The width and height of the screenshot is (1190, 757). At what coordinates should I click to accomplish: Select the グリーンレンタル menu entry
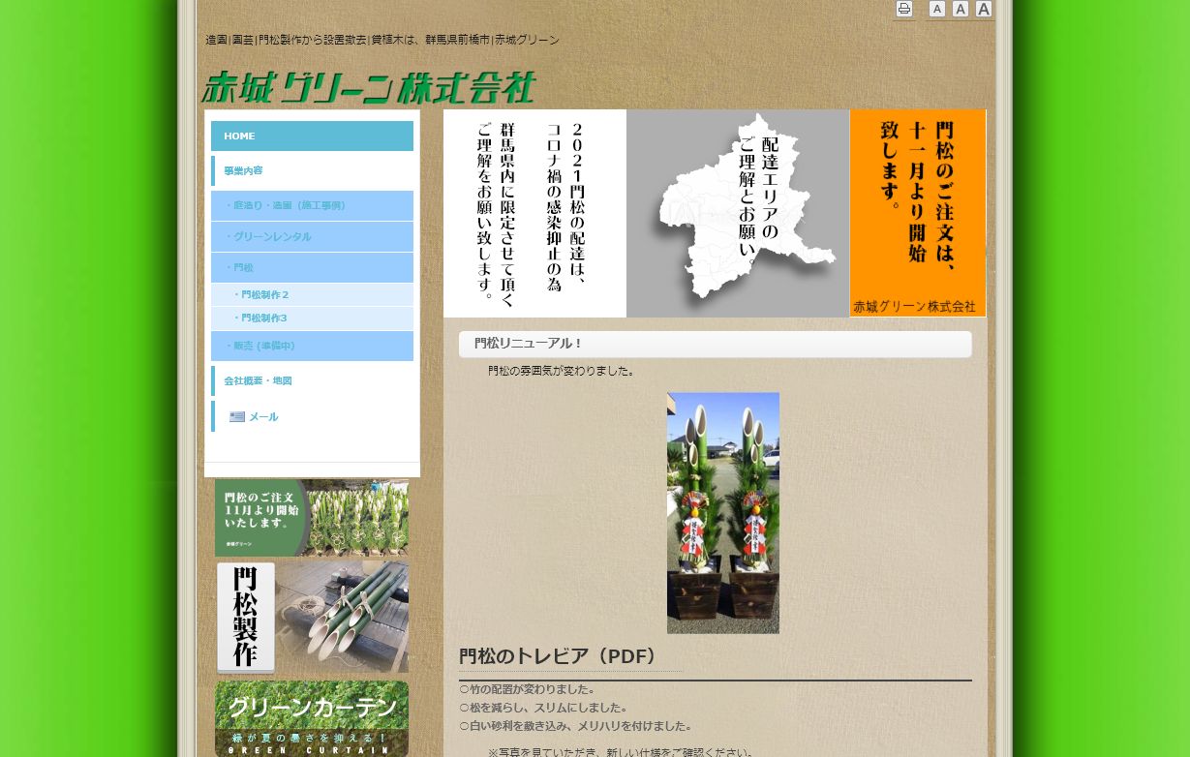pos(312,236)
